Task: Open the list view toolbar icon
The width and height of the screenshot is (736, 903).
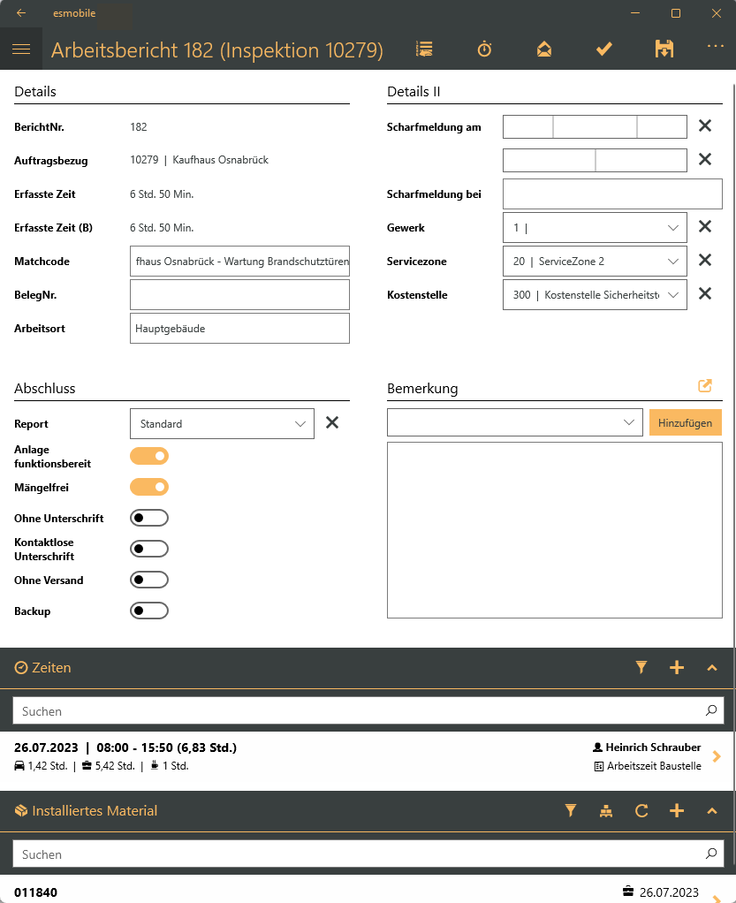Action: click(424, 49)
